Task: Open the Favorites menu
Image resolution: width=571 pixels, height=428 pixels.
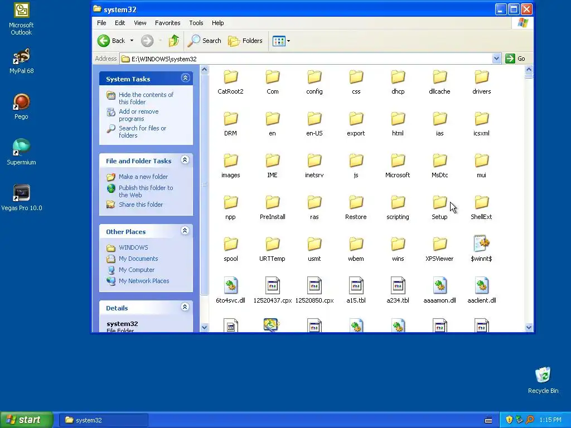Action: [x=167, y=23]
